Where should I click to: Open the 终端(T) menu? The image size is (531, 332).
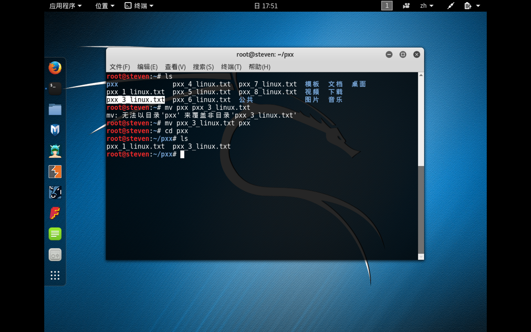(x=231, y=67)
